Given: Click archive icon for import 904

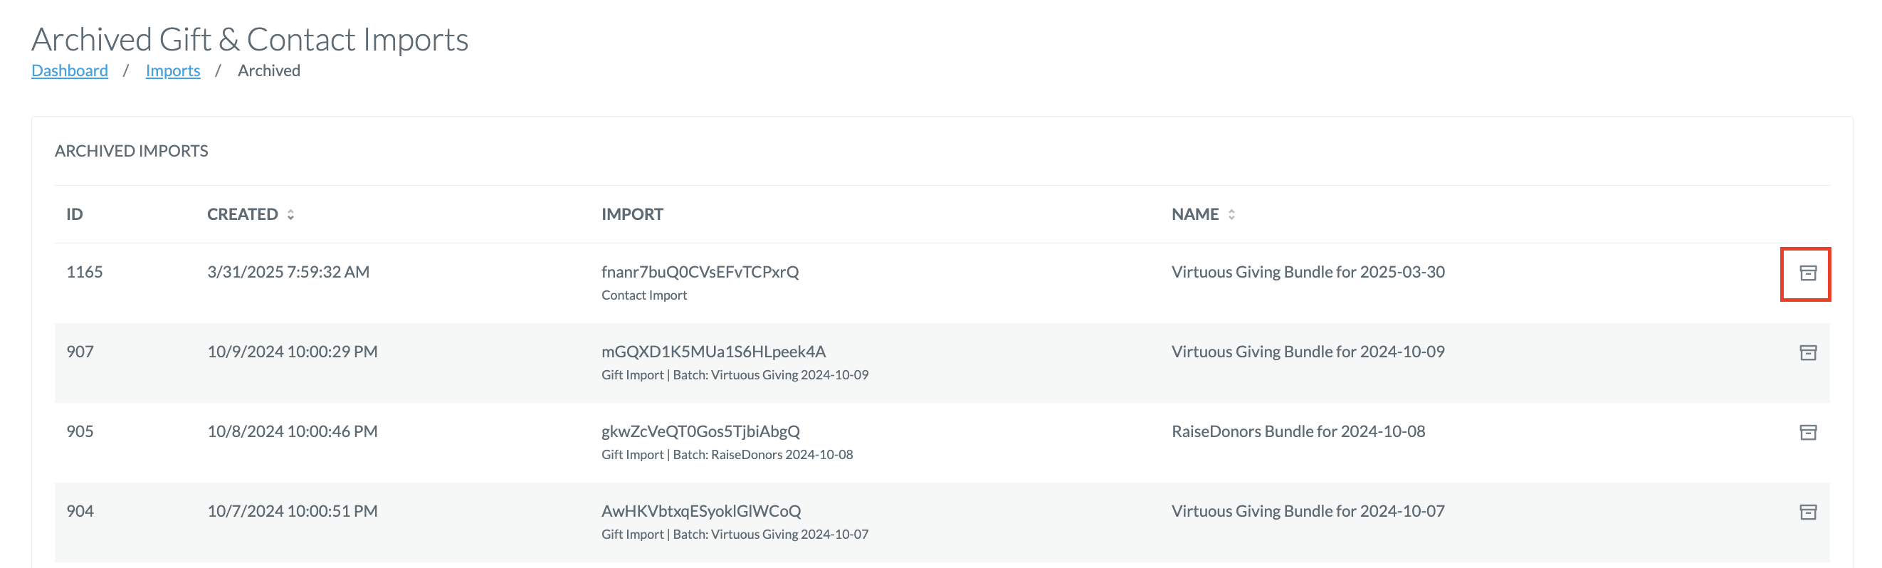Looking at the screenshot, I should [x=1807, y=512].
